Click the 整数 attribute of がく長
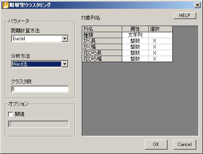The image size is (203, 154). pos(135,41)
